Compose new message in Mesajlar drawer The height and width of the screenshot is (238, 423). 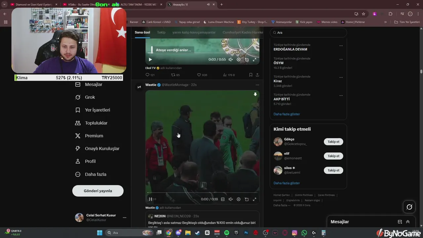[x=400, y=222]
